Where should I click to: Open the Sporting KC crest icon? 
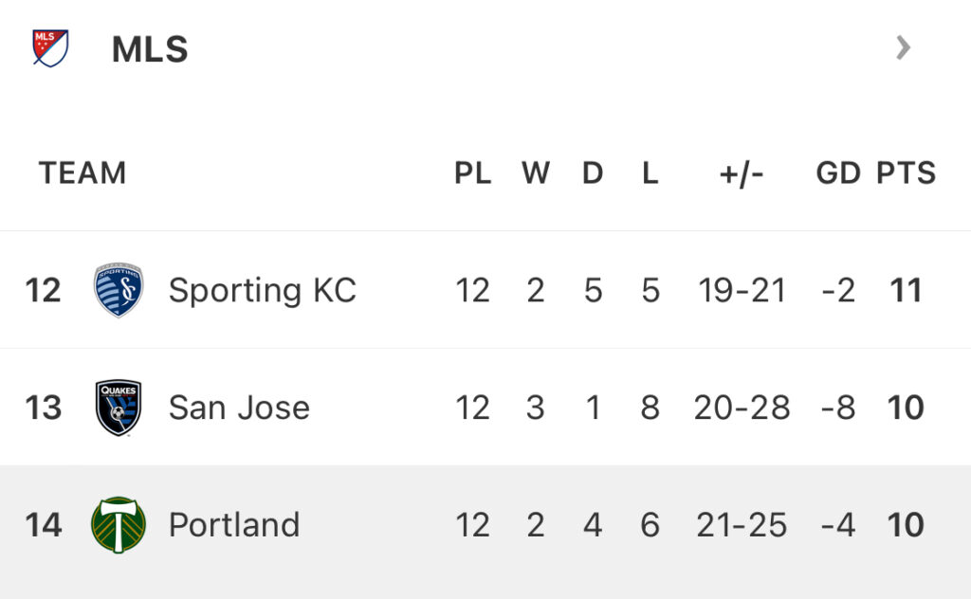[119, 290]
